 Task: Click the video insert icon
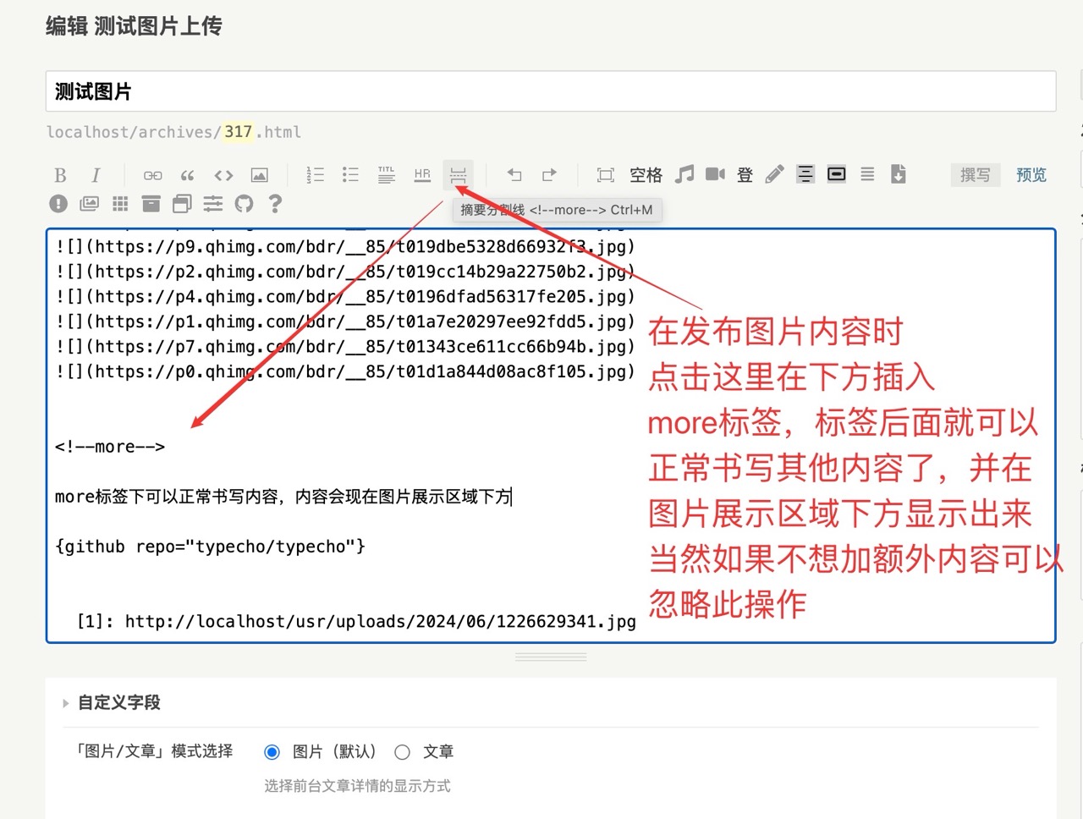[x=715, y=174]
